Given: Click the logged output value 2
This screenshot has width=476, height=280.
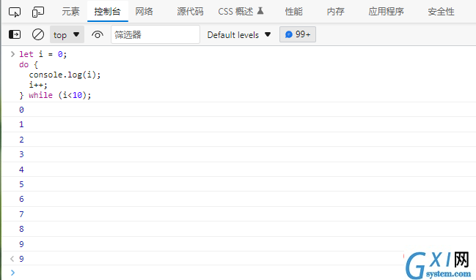Looking at the screenshot, I should click(x=21, y=140).
